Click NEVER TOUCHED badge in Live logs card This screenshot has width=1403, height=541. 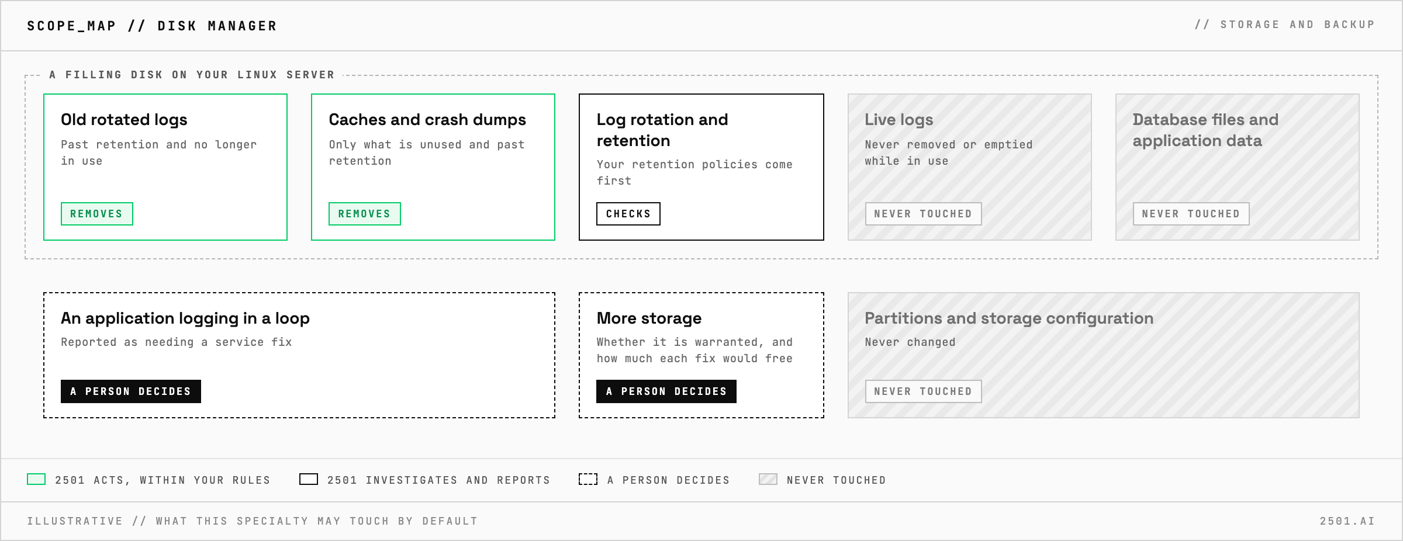[923, 214]
